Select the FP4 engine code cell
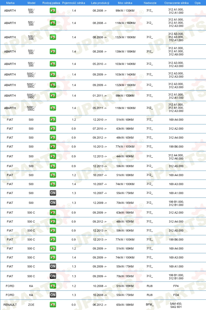The image size is (206, 310). click(176, 286)
